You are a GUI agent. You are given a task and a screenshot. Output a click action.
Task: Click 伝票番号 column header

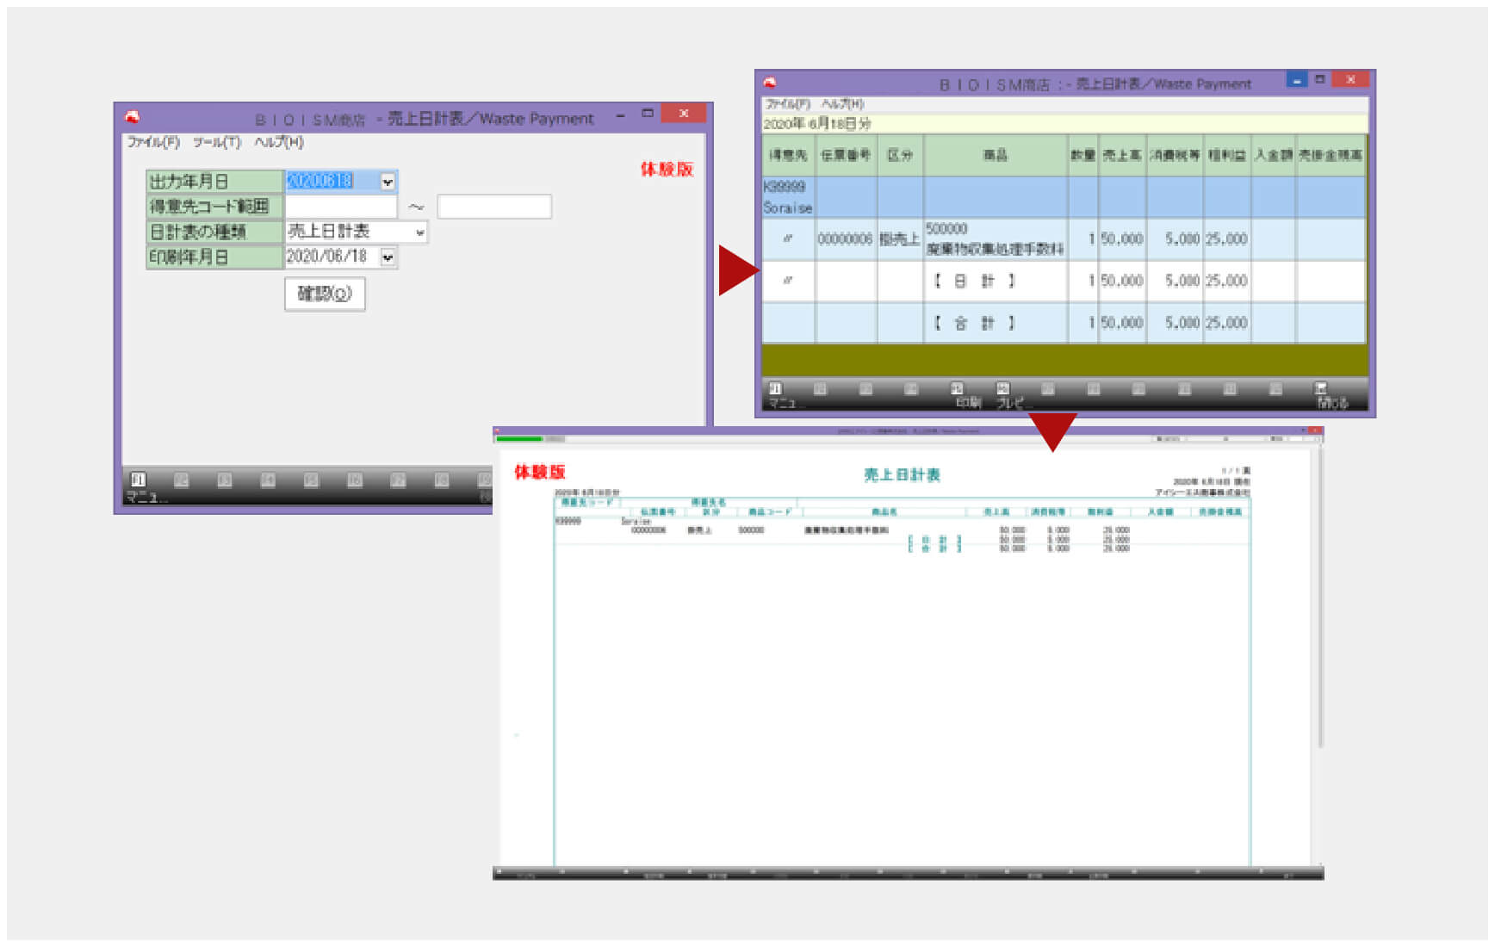[846, 155]
